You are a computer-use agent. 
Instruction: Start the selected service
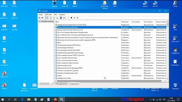(68, 18)
